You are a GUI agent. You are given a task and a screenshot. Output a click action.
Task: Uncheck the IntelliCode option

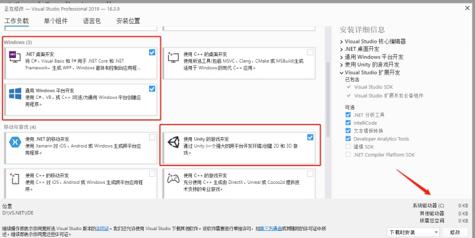coord(348,123)
